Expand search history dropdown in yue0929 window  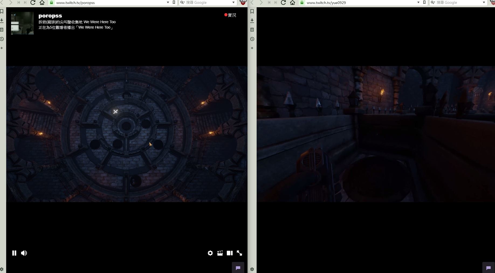pyautogui.click(x=484, y=3)
